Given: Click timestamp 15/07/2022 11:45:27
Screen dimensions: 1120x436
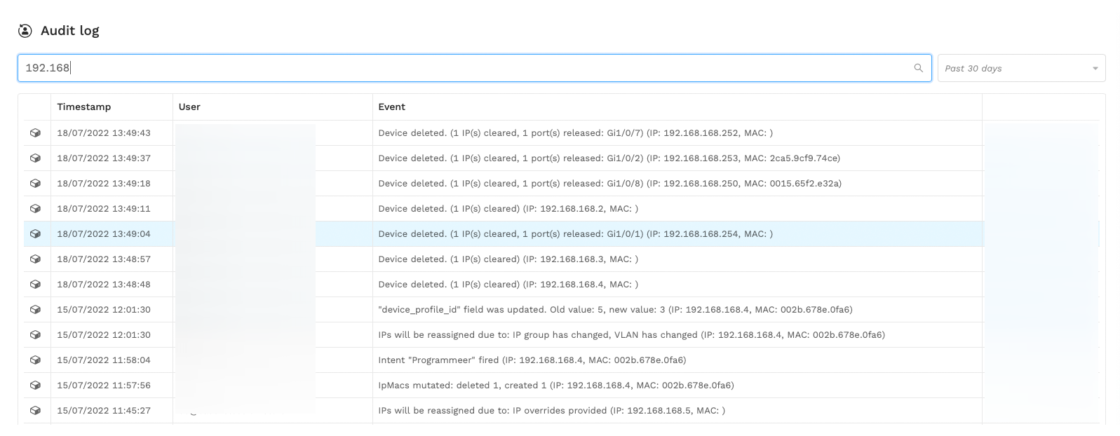Looking at the screenshot, I should (104, 411).
